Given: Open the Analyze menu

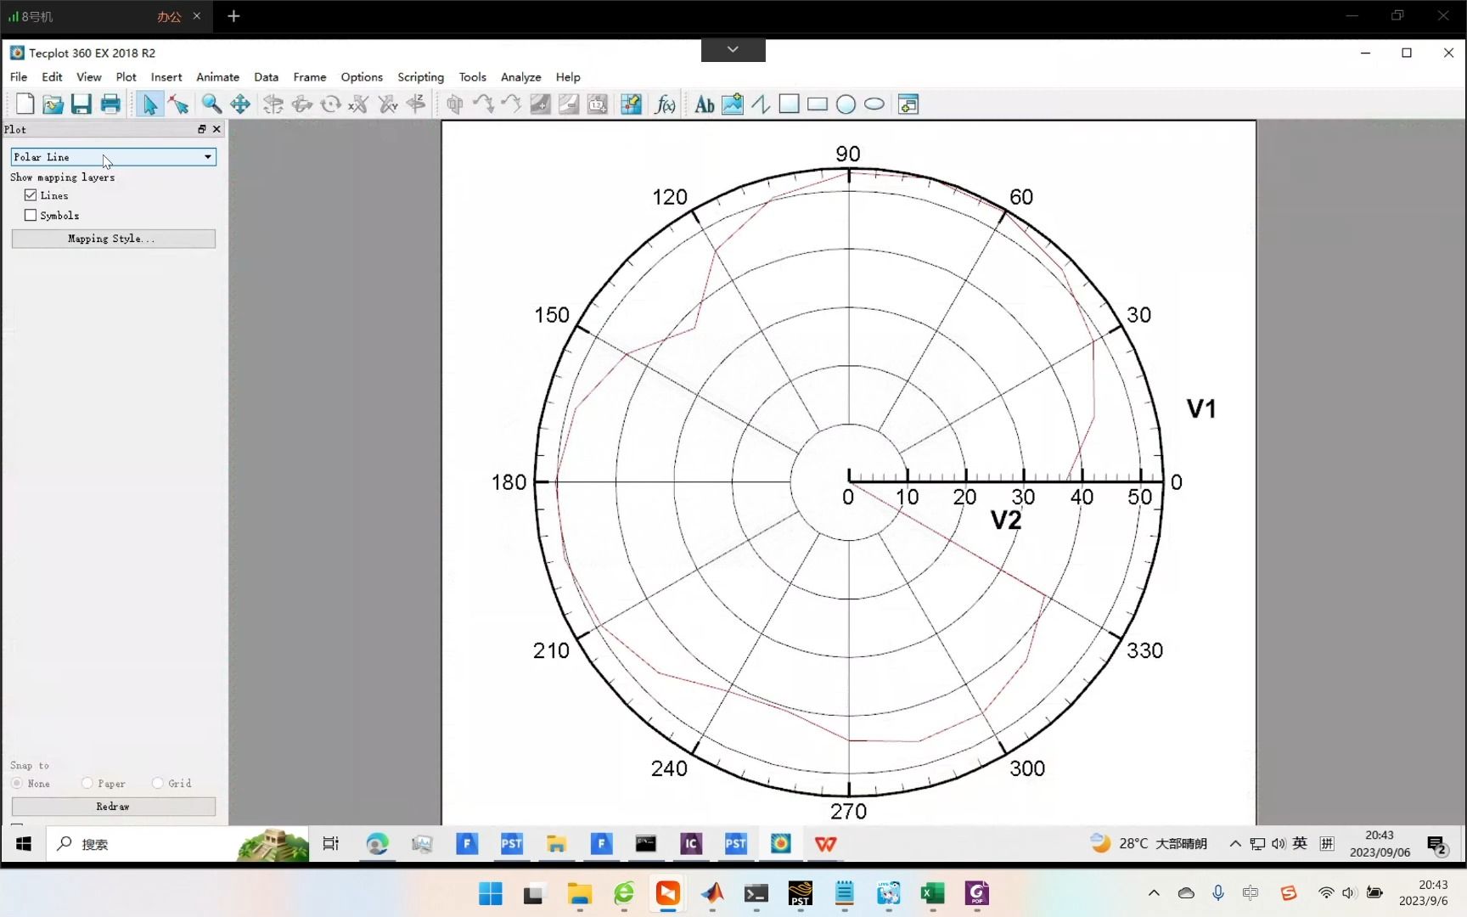Looking at the screenshot, I should tap(520, 76).
